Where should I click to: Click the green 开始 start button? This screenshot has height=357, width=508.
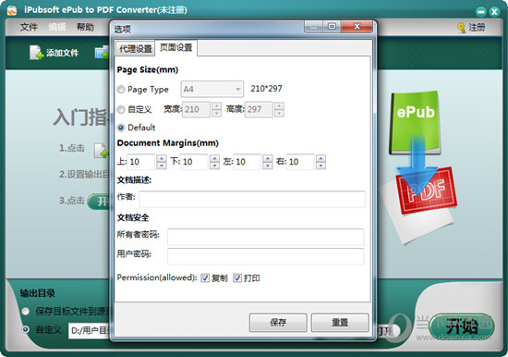[x=462, y=326]
